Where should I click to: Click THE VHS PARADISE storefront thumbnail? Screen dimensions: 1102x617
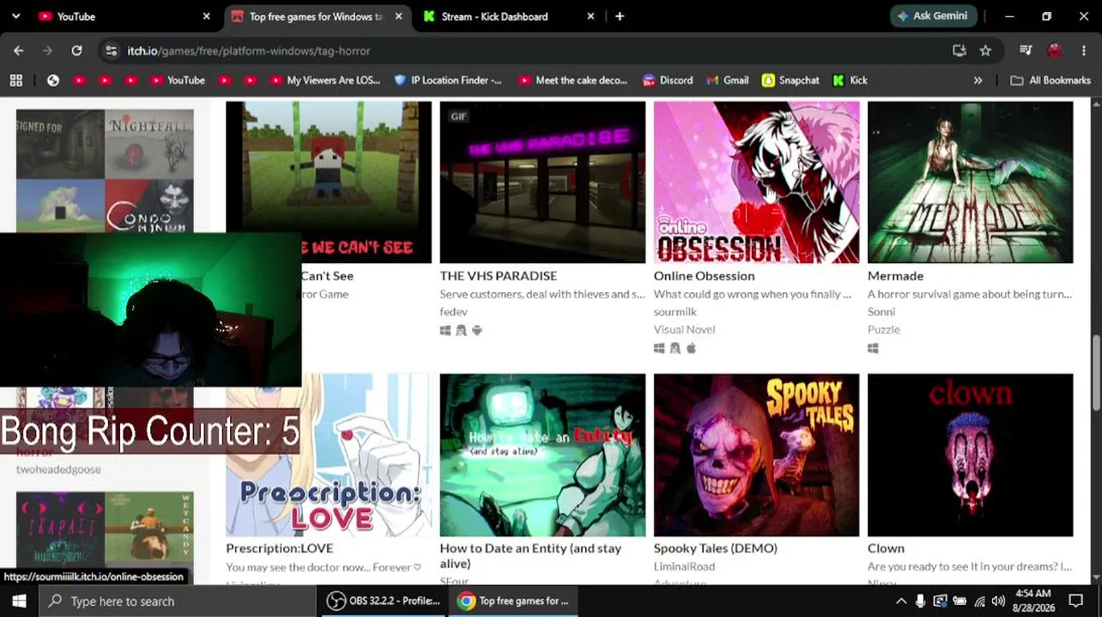(x=542, y=183)
